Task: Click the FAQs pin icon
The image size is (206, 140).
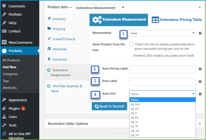Action: click(4, 23)
